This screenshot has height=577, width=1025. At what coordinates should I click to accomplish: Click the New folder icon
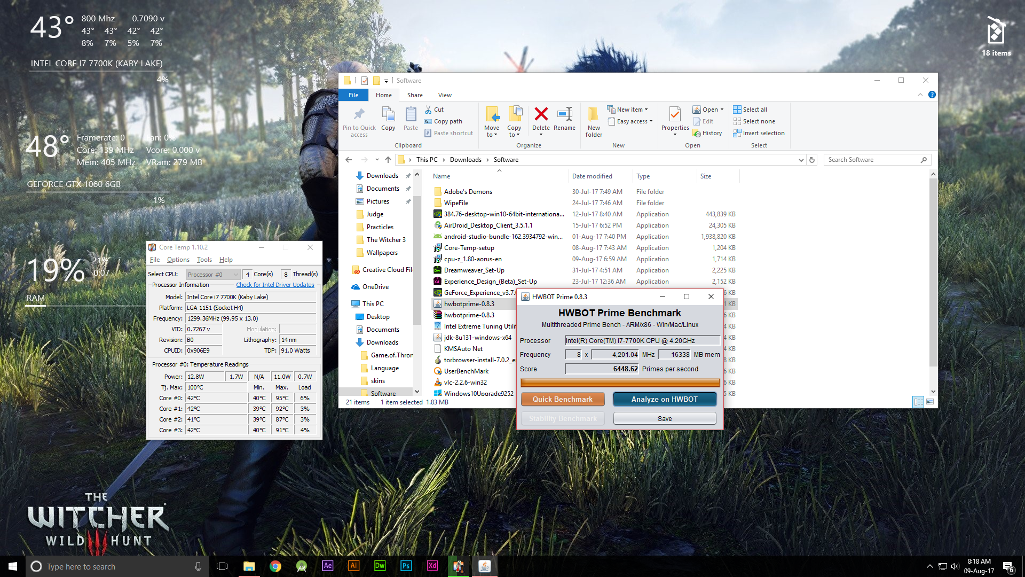pos(593,114)
